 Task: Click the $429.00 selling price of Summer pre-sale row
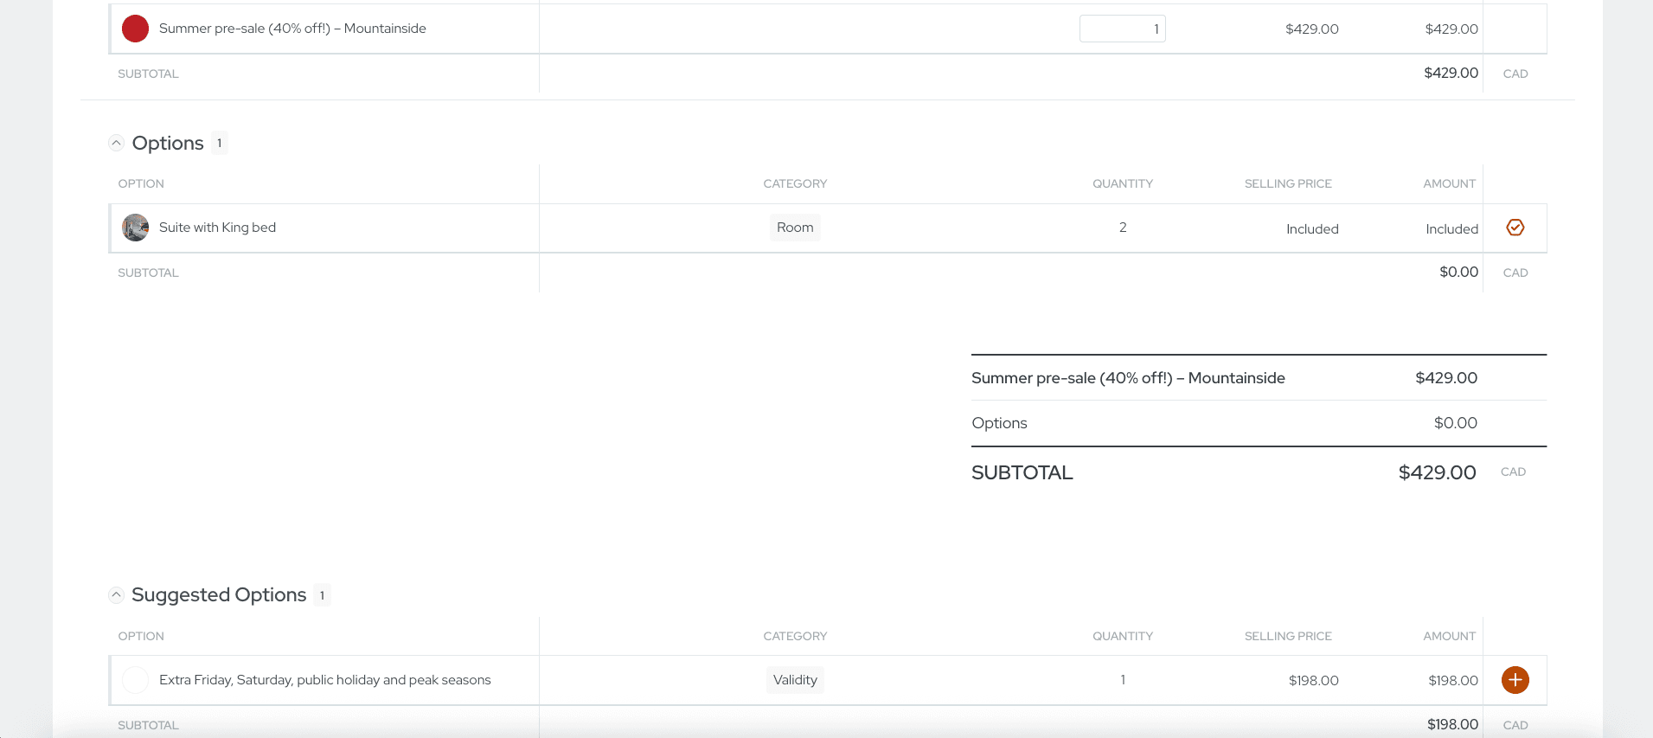pyautogui.click(x=1311, y=29)
